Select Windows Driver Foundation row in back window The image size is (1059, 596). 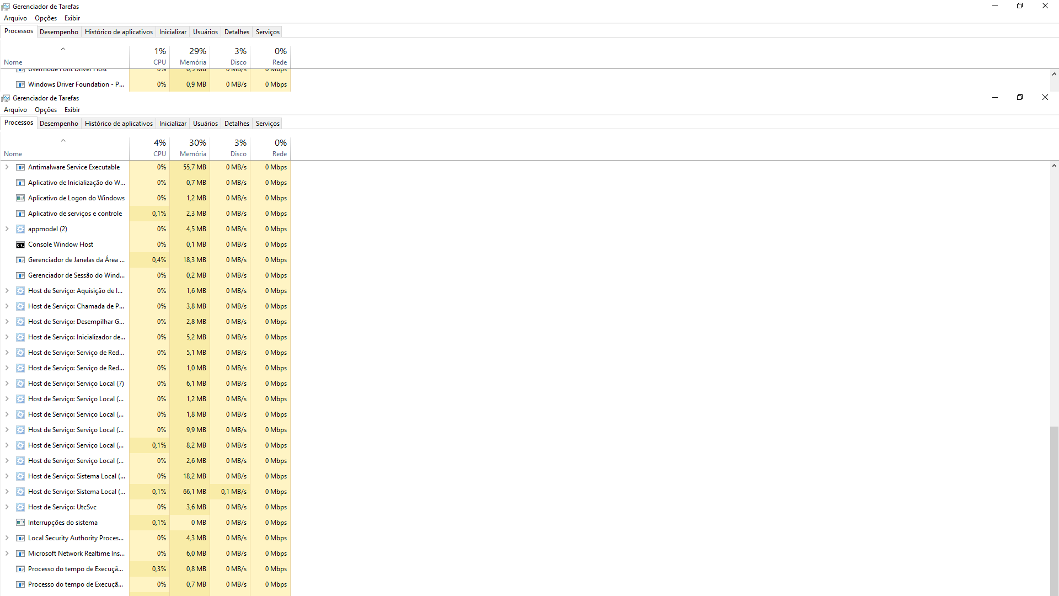(145, 84)
